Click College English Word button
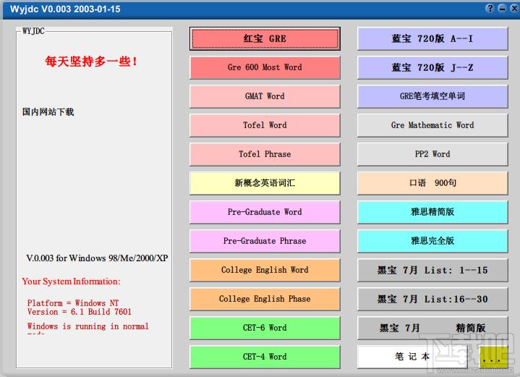The image size is (520, 377). click(x=265, y=270)
